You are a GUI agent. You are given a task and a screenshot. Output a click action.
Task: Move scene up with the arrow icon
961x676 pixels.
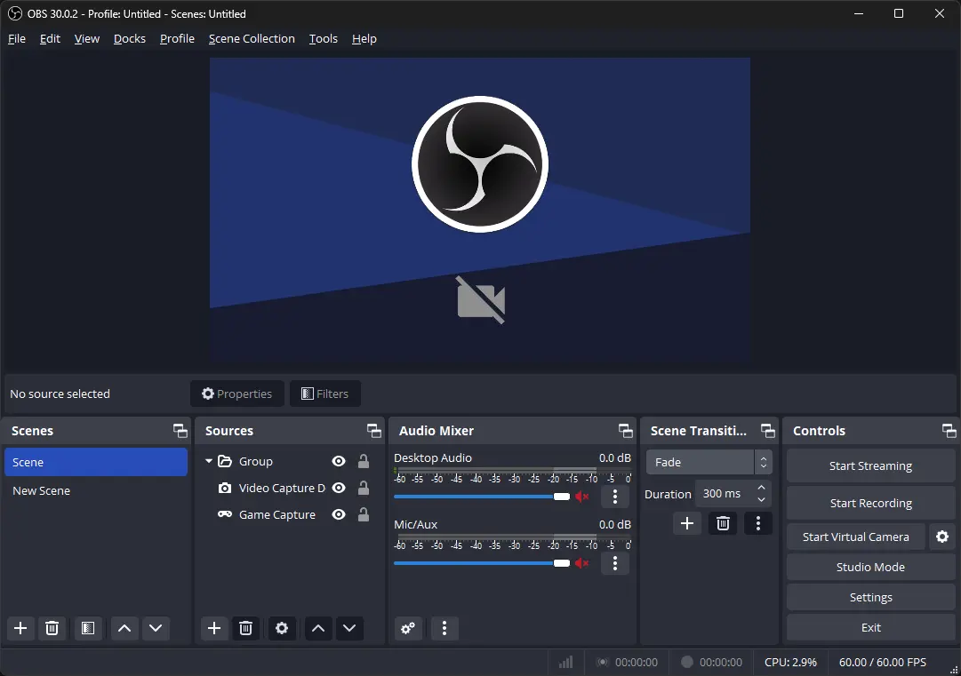[x=124, y=628]
